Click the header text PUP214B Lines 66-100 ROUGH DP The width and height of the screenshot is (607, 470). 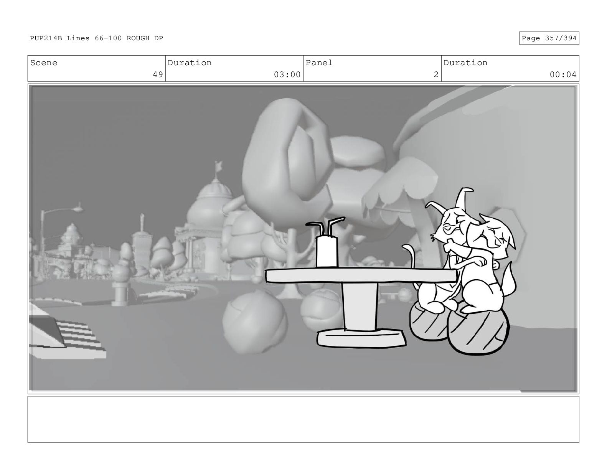96,38
